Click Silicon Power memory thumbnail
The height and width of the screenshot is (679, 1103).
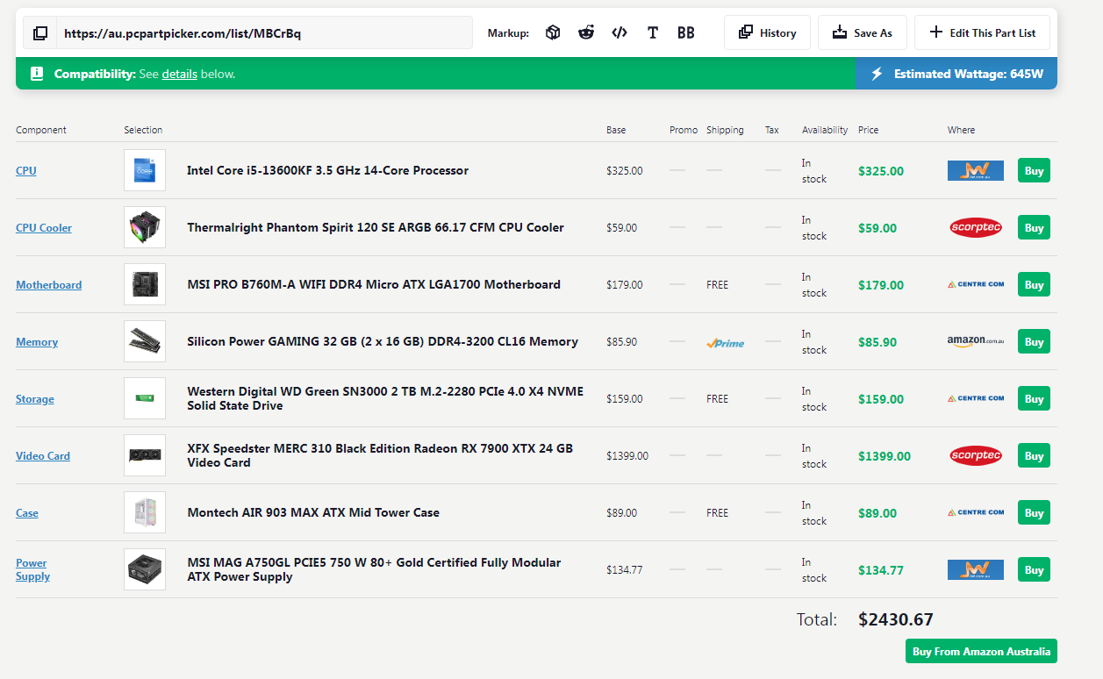click(x=145, y=341)
